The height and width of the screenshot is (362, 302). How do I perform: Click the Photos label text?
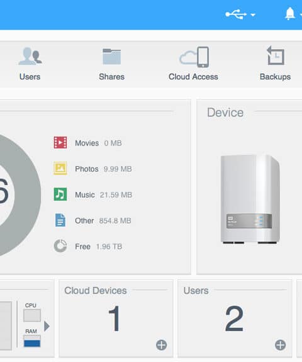tap(87, 169)
